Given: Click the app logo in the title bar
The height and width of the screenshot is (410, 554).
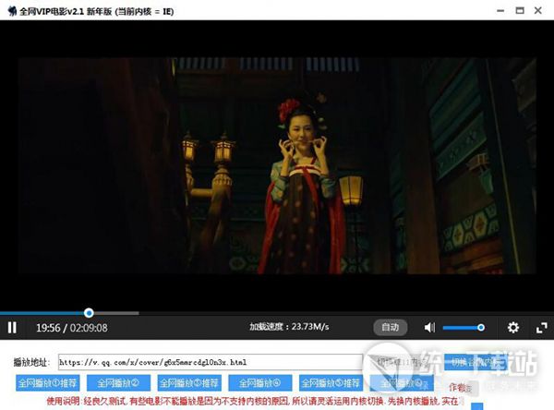Looking at the screenshot, I should (x=10, y=8).
